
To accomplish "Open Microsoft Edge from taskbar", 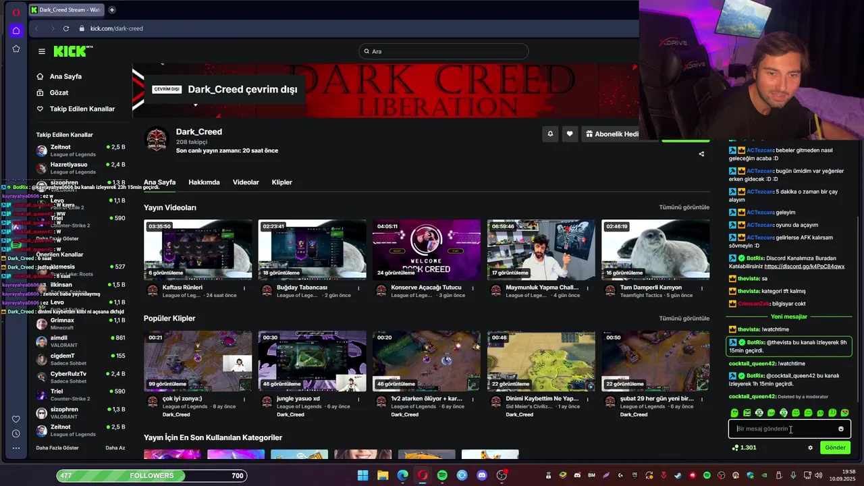I will click(x=402, y=475).
